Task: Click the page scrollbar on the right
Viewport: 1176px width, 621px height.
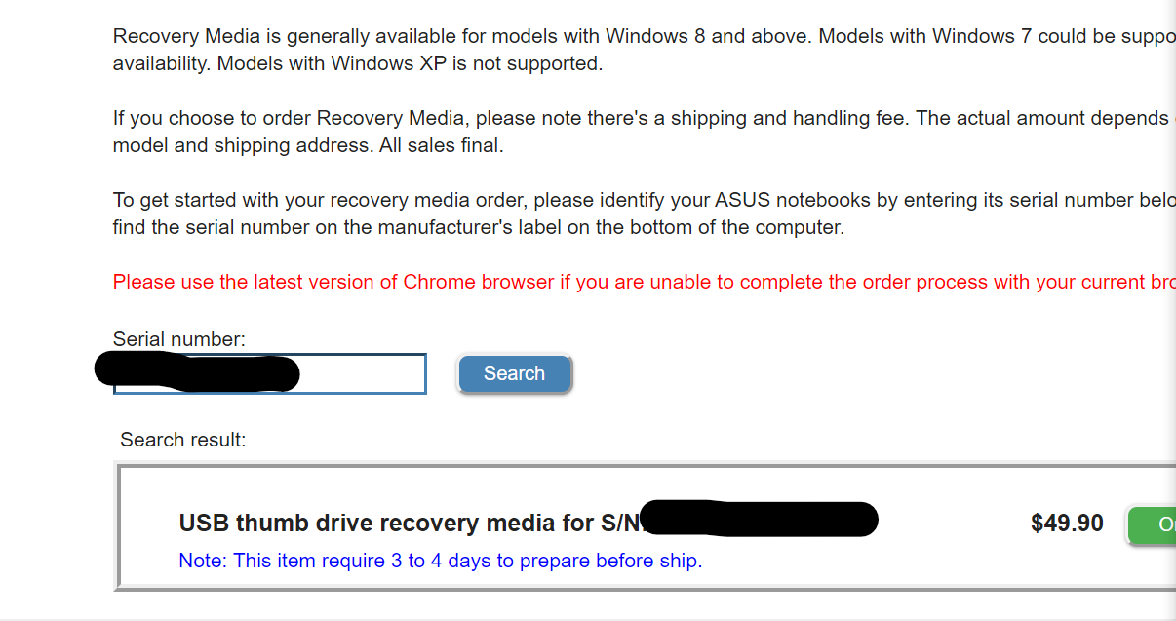Action: coord(1170,292)
